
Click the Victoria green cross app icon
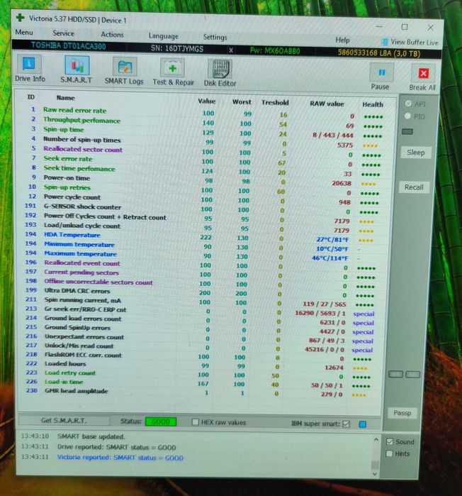(x=21, y=18)
